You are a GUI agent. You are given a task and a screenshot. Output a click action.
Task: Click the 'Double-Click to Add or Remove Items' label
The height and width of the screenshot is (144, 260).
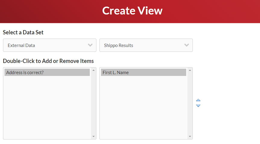coord(48,61)
